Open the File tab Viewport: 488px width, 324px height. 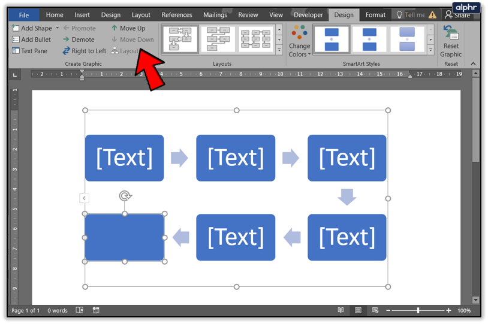coord(24,15)
